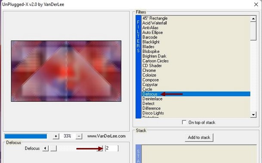Click the Defocus slider thumb
The image size is (262, 163).
pos(54,148)
